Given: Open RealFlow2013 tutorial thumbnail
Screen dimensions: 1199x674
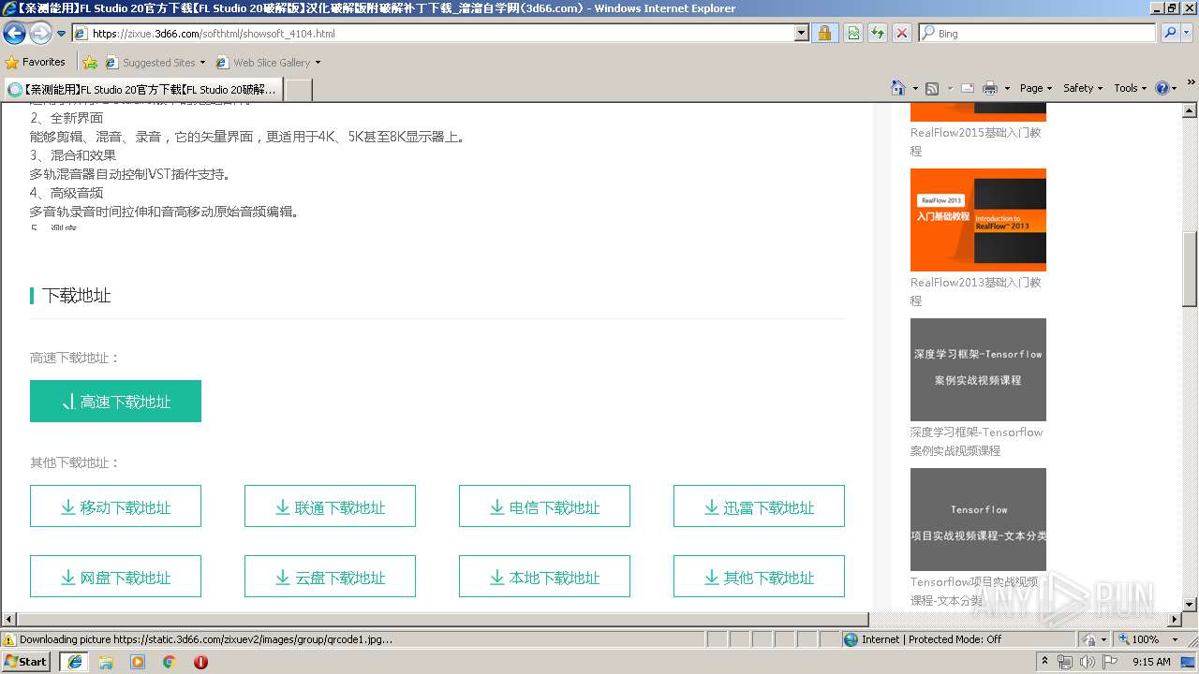Looking at the screenshot, I should click(x=978, y=220).
